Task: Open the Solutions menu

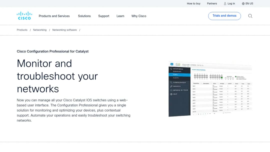Action: coord(84,16)
